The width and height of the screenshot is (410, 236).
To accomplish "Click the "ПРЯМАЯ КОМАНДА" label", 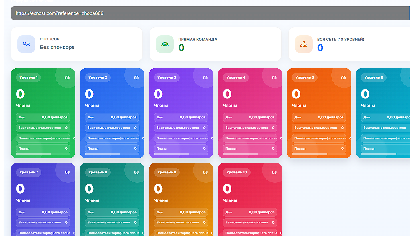I will (198, 40).
